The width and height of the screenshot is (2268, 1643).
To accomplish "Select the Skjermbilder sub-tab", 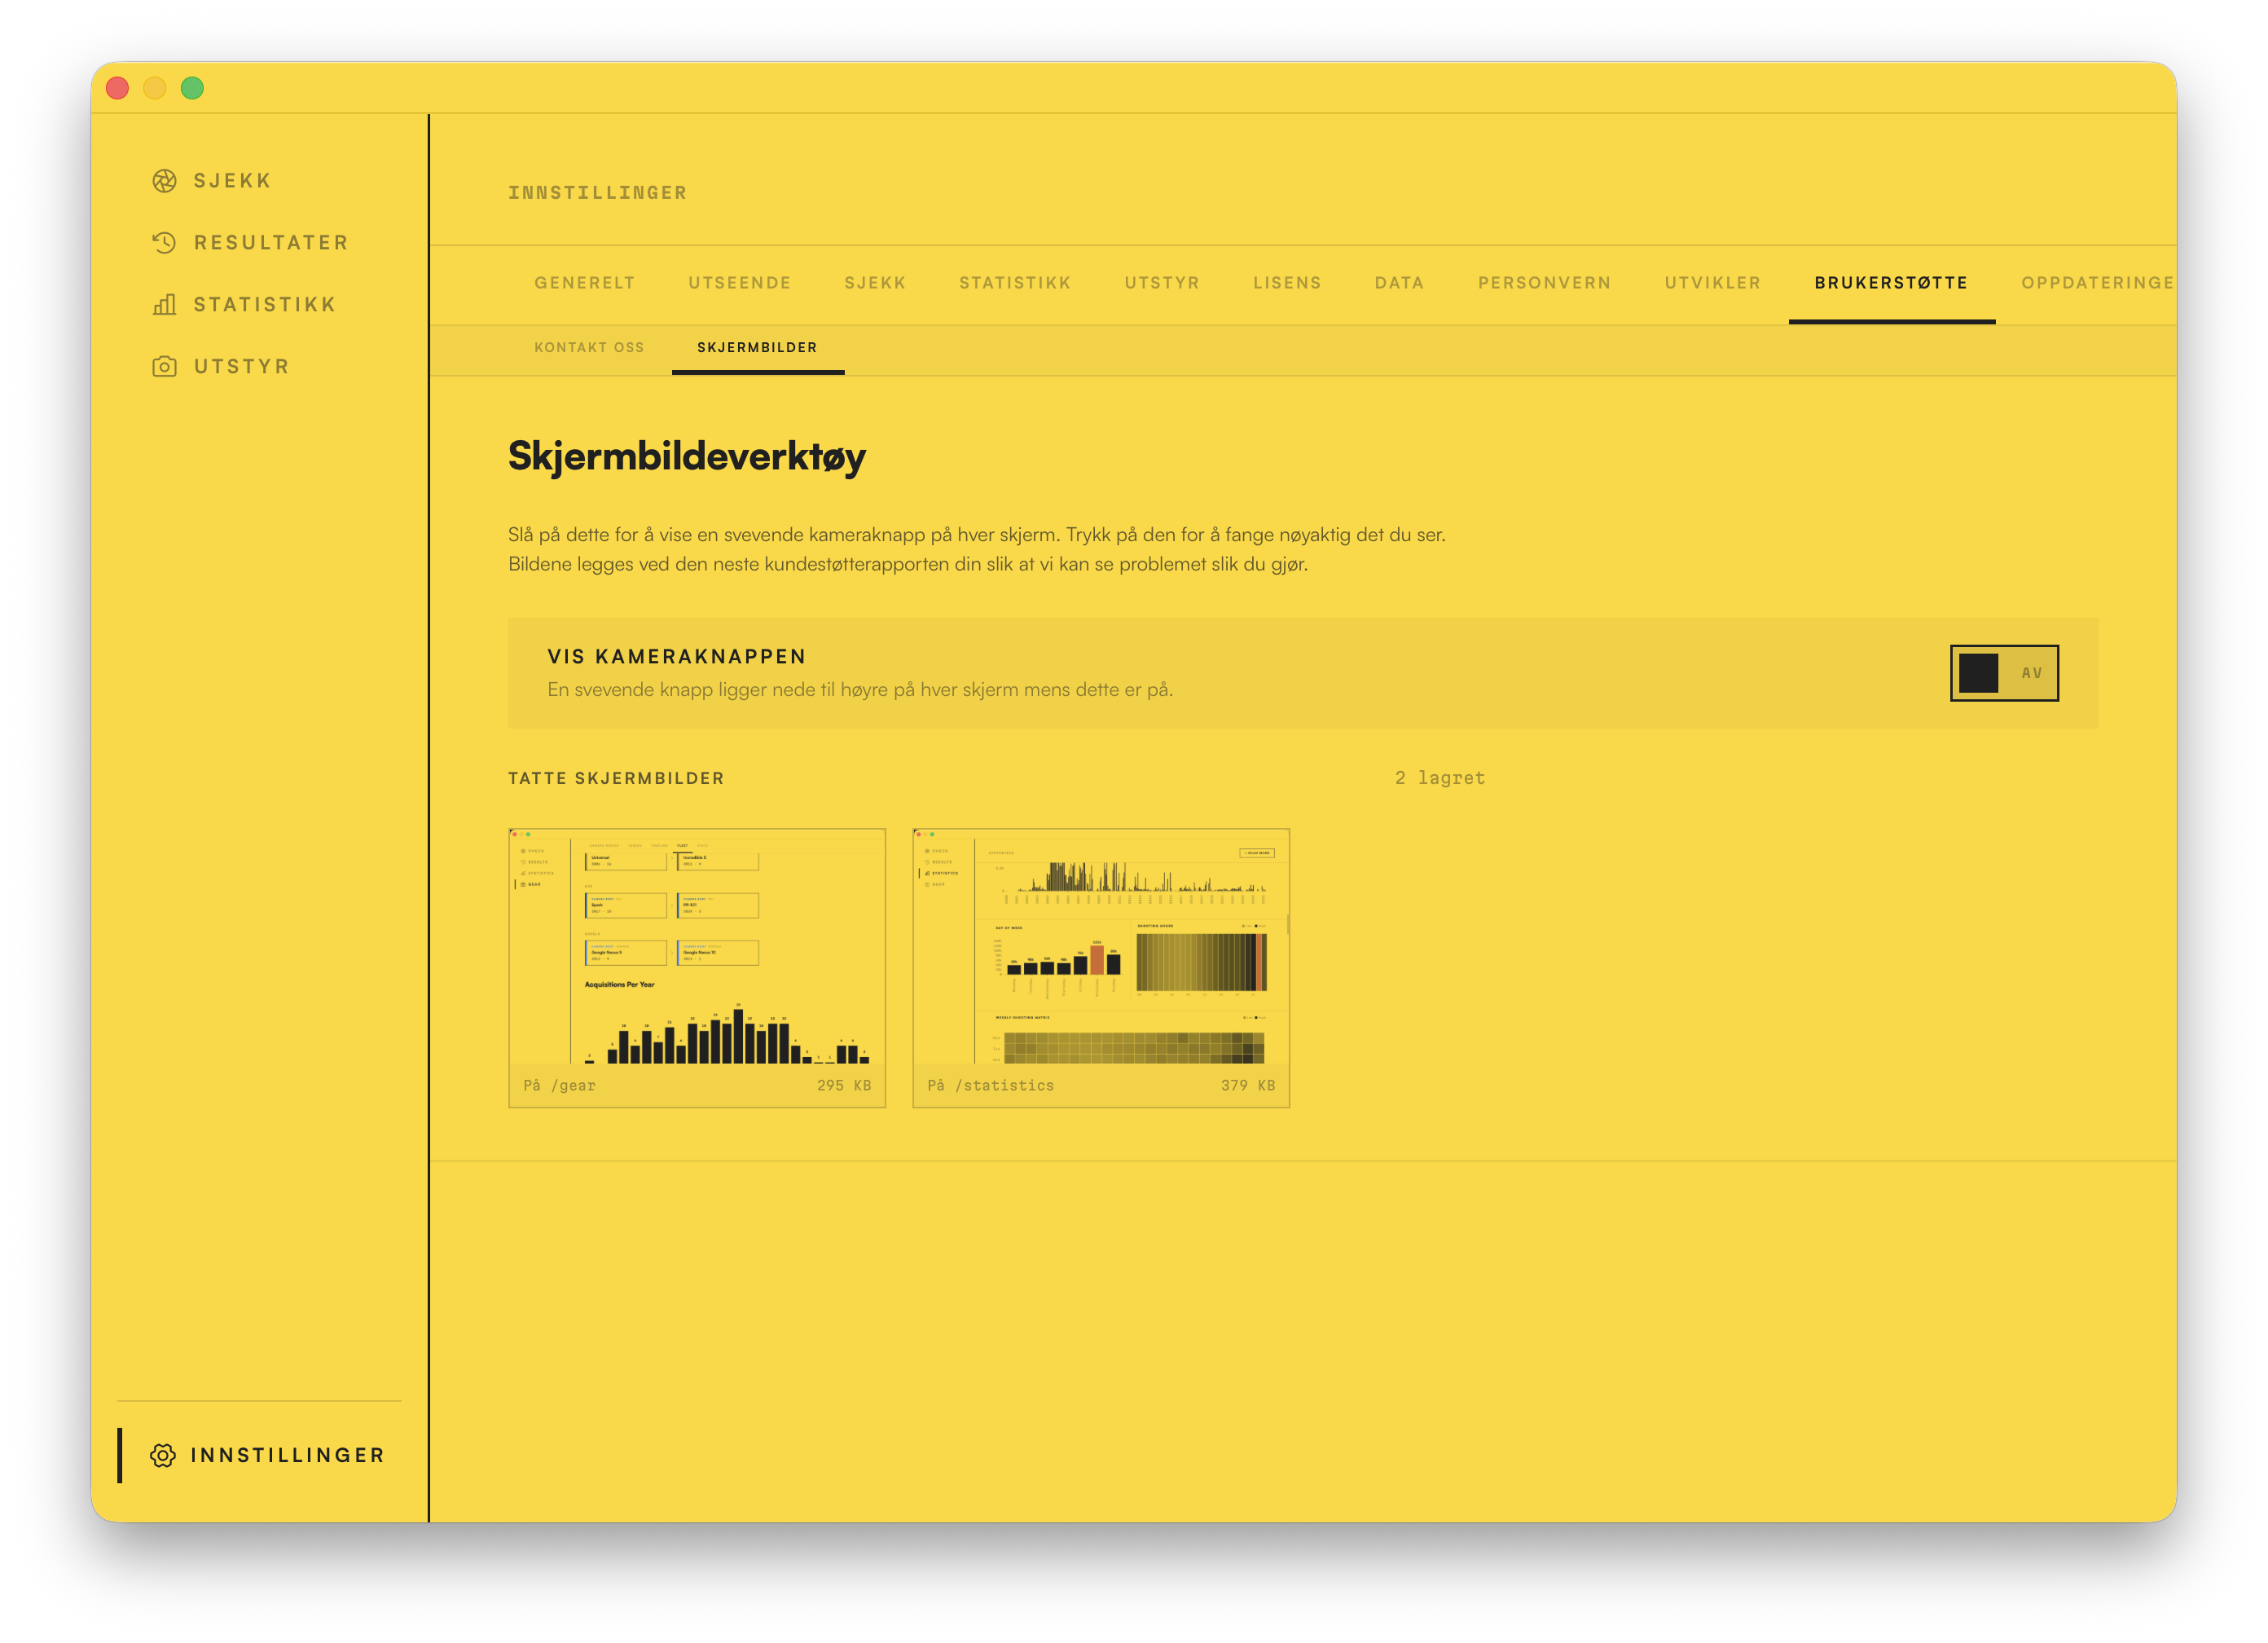I will coord(757,348).
